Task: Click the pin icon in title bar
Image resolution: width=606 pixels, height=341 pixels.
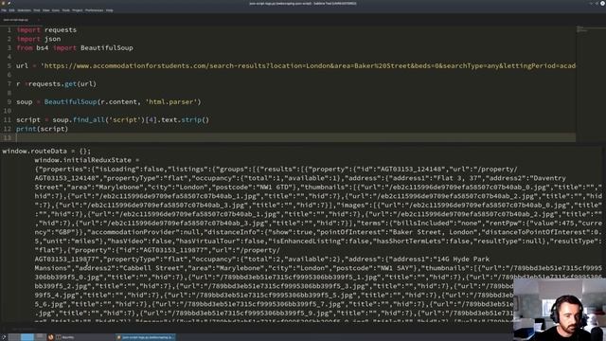Action: tap(9, 3)
